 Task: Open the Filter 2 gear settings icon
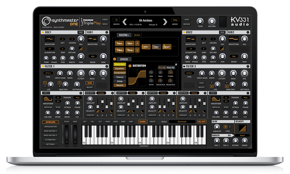[x=248, y=66]
